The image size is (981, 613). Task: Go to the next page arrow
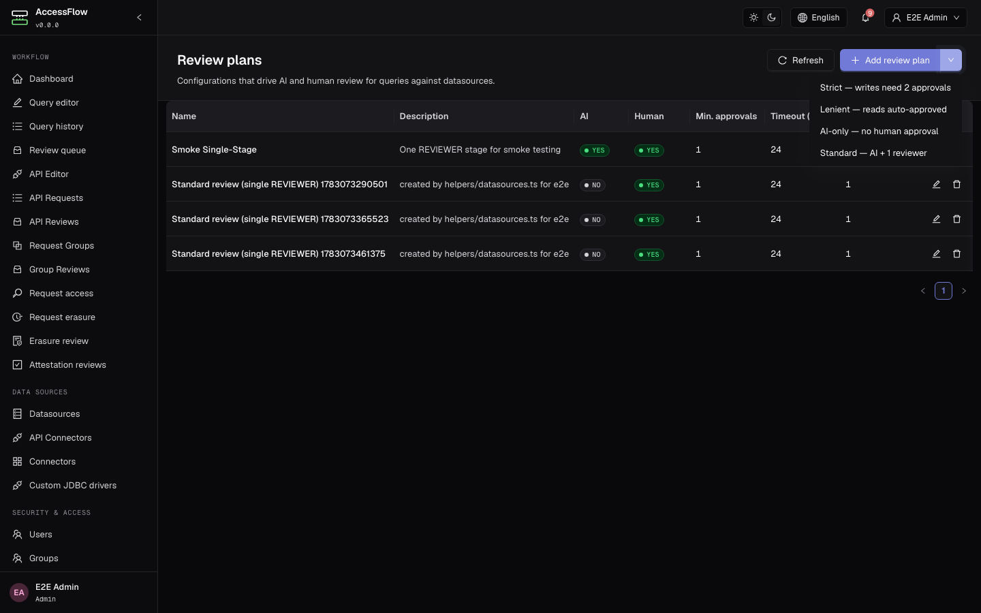click(963, 291)
